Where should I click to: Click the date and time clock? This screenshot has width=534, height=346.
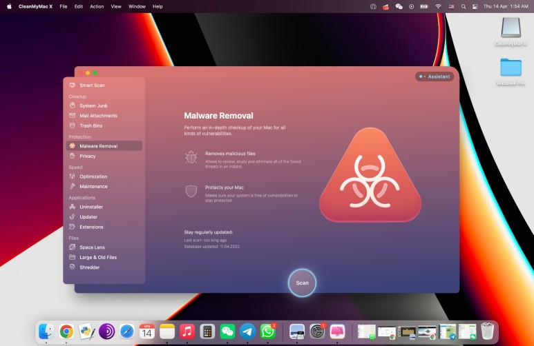click(506, 6)
